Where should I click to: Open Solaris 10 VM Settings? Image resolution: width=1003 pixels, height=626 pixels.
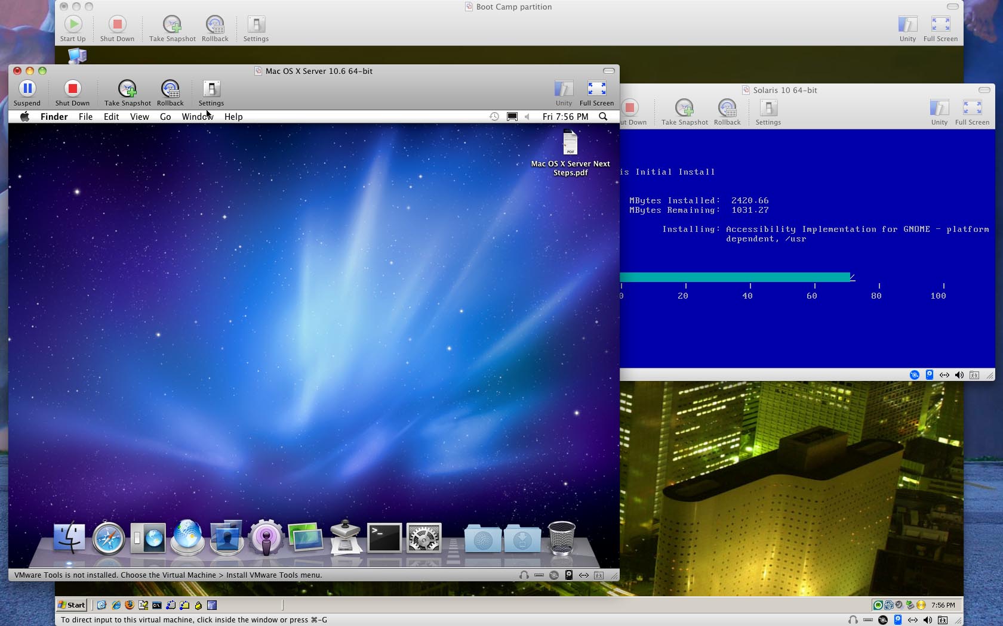(x=768, y=113)
